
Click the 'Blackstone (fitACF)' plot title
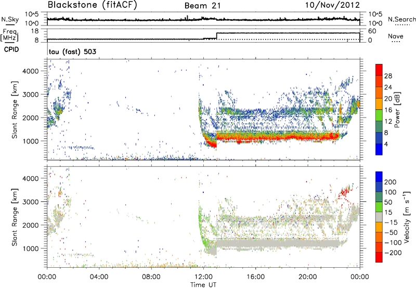click(x=93, y=5)
